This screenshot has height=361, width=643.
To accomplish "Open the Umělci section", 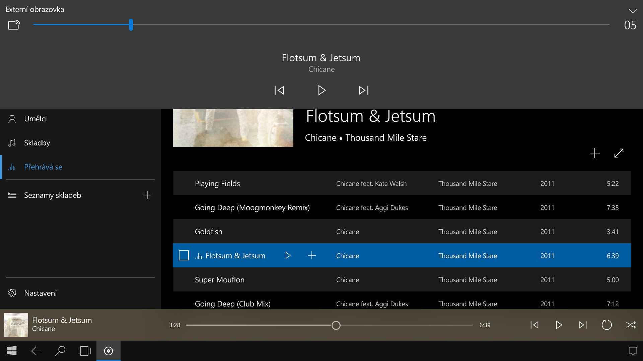I will coord(35,119).
